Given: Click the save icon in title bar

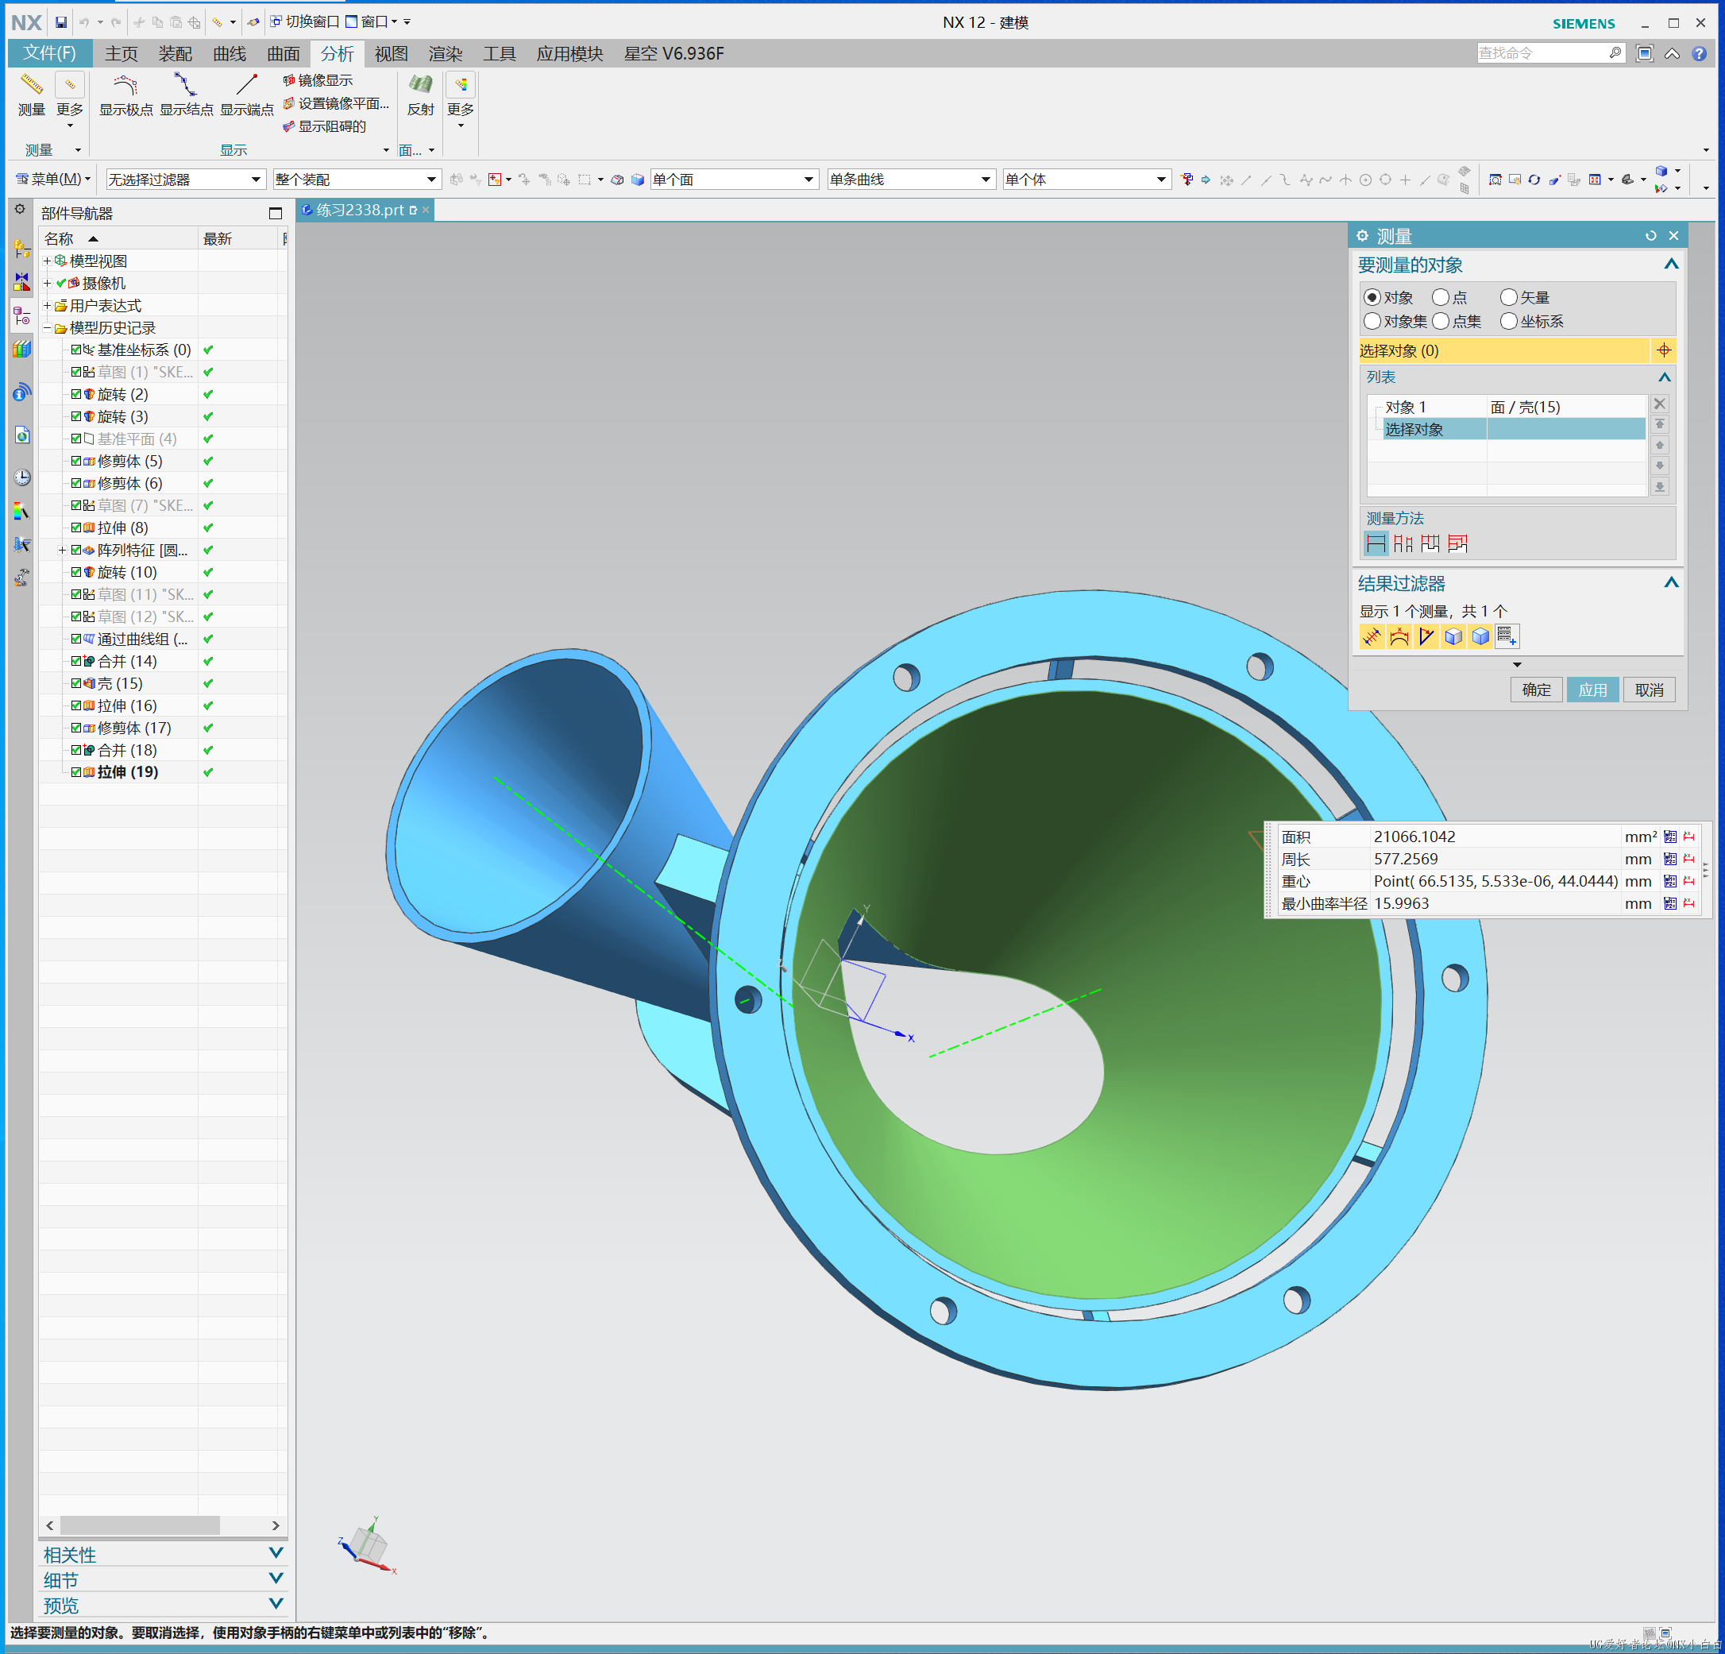Looking at the screenshot, I should click(x=60, y=22).
